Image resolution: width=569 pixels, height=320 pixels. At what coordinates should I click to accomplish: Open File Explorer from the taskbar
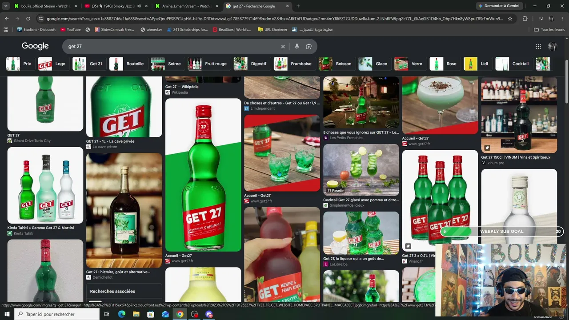click(x=136, y=314)
